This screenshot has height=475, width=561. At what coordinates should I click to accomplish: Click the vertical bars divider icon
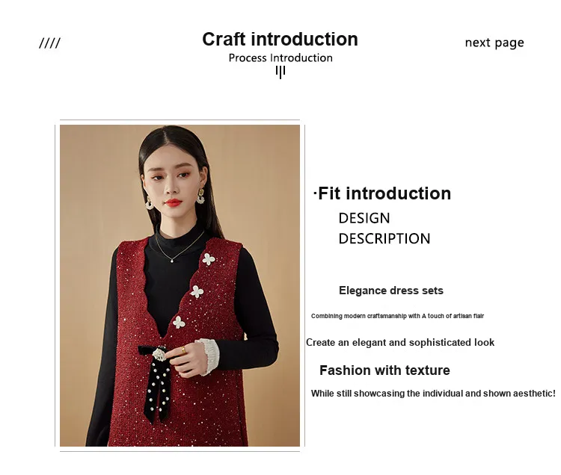tap(280, 72)
